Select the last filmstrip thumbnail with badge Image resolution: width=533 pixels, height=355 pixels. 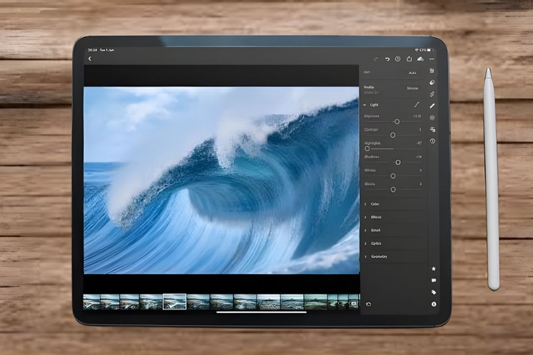[x=354, y=302]
